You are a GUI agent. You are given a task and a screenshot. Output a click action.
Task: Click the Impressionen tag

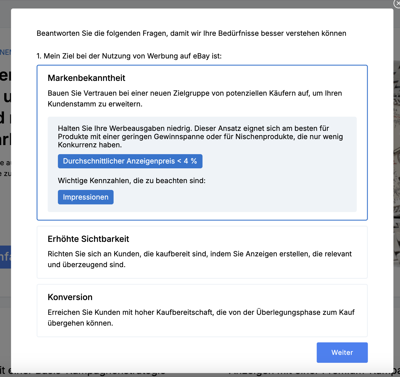pos(86,197)
